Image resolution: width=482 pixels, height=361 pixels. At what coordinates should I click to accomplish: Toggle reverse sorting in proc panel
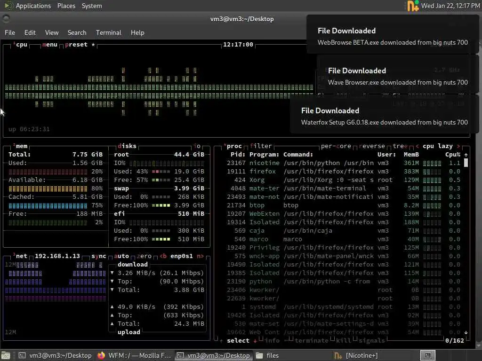[372, 146]
